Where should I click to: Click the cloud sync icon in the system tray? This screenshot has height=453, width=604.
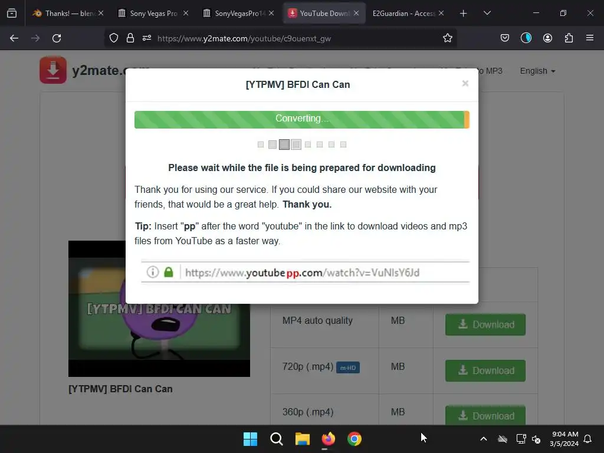point(503,439)
